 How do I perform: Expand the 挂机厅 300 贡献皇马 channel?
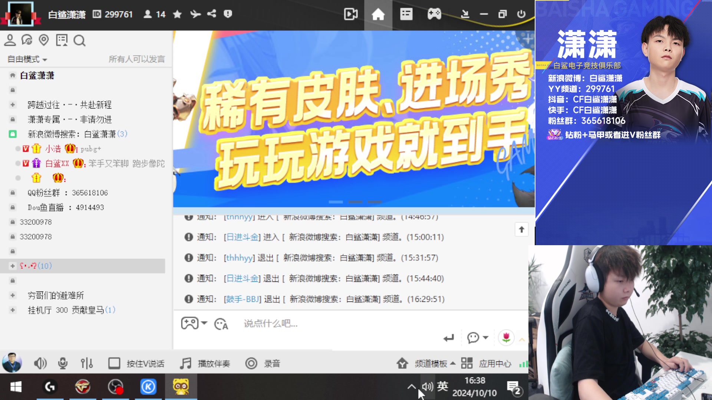tap(13, 310)
